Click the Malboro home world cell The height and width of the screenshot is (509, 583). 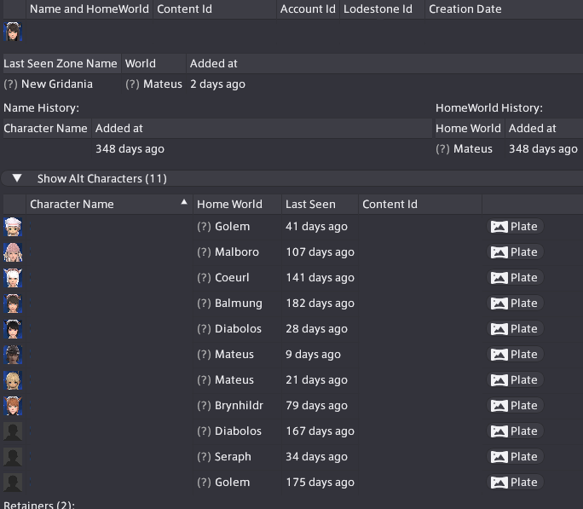(237, 252)
